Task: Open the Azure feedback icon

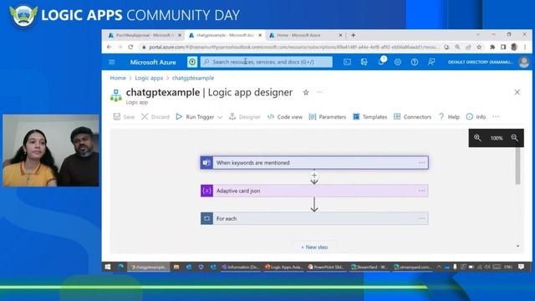Action: point(431,62)
